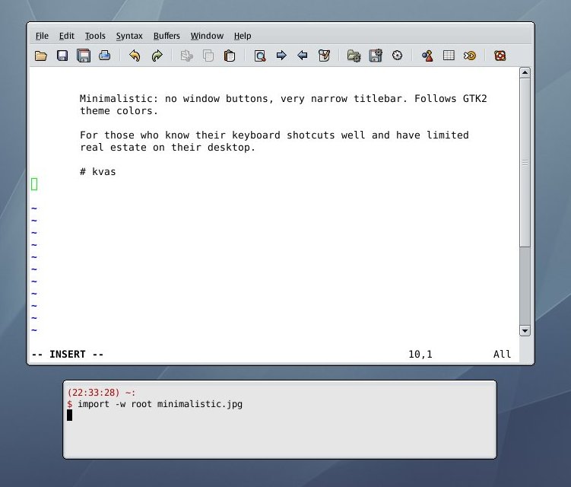This screenshot has width=571, height=487.
Task: Find previous match with left arrow
Action: pyautogui.click(x=303, y=56)
